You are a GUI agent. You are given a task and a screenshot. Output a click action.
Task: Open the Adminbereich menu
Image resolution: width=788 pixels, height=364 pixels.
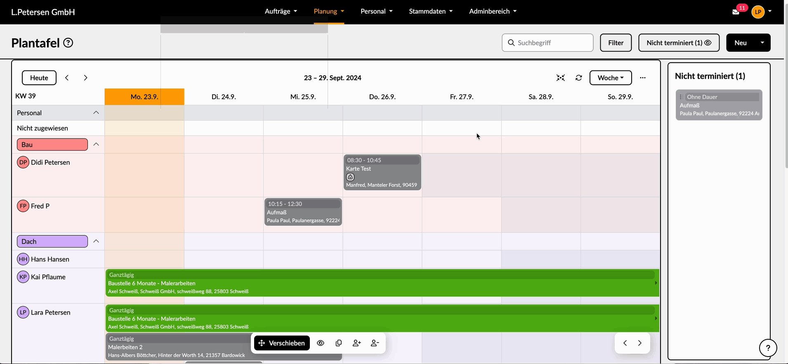pyautogui.click(x=493, y=11)
